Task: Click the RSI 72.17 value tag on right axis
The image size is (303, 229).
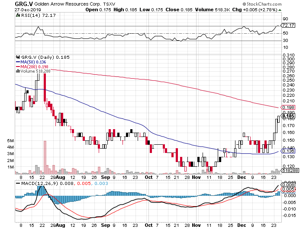Action: pos(288,26)
